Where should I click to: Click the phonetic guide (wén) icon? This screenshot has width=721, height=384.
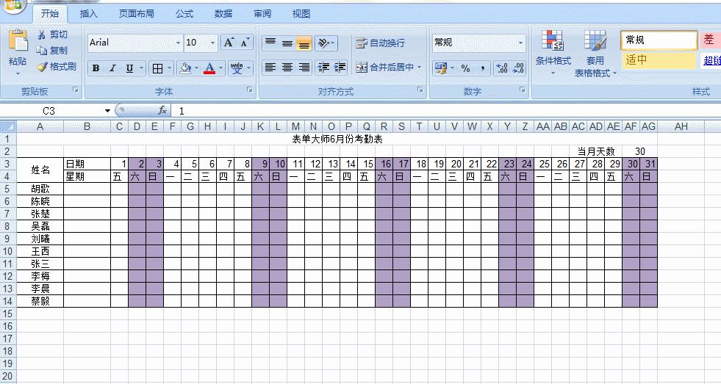click(237, 68)
